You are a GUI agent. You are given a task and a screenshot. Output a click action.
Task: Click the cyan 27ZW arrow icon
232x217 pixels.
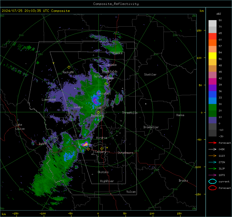click(x=212, y=162)
